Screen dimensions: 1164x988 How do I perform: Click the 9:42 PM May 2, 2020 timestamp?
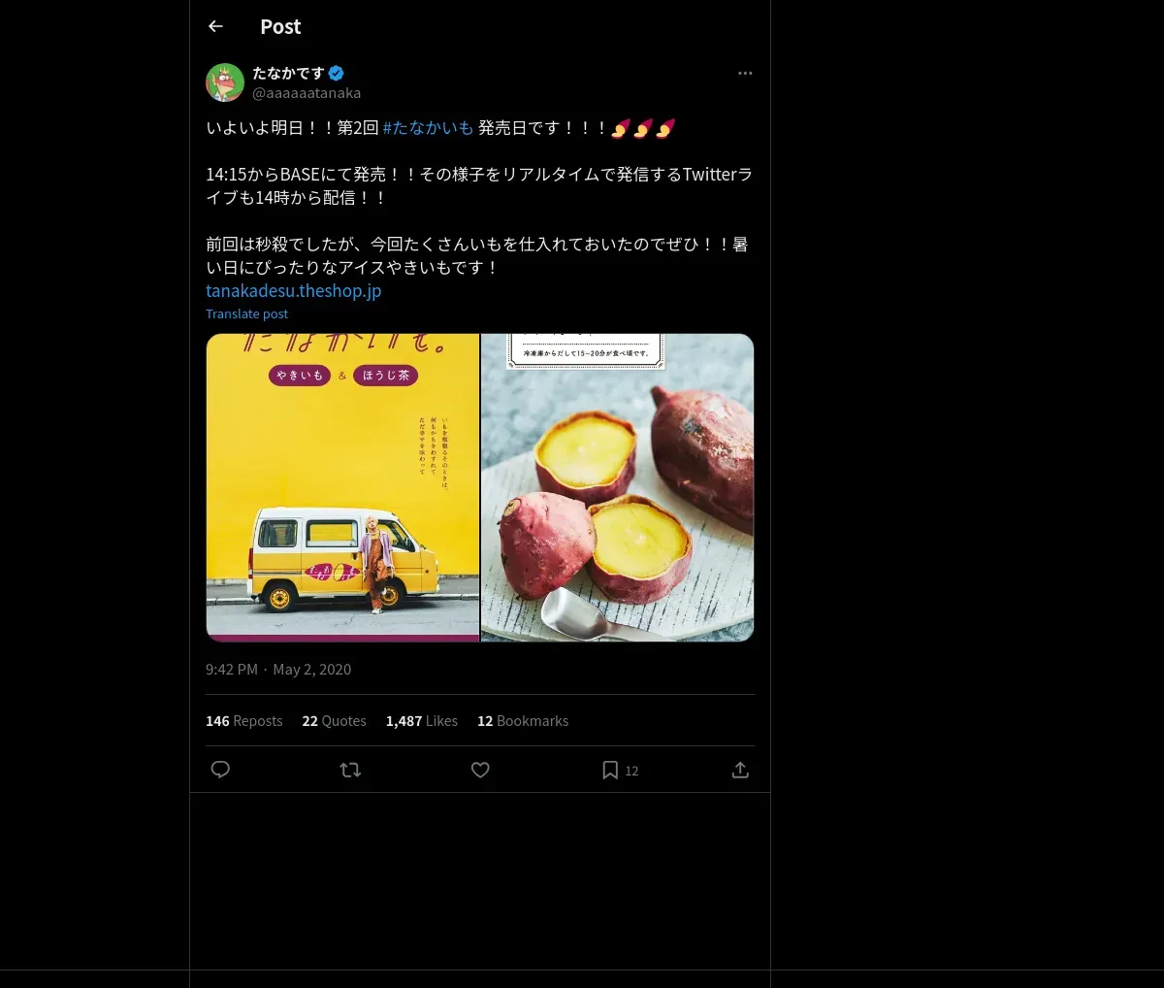pos(278,670)
